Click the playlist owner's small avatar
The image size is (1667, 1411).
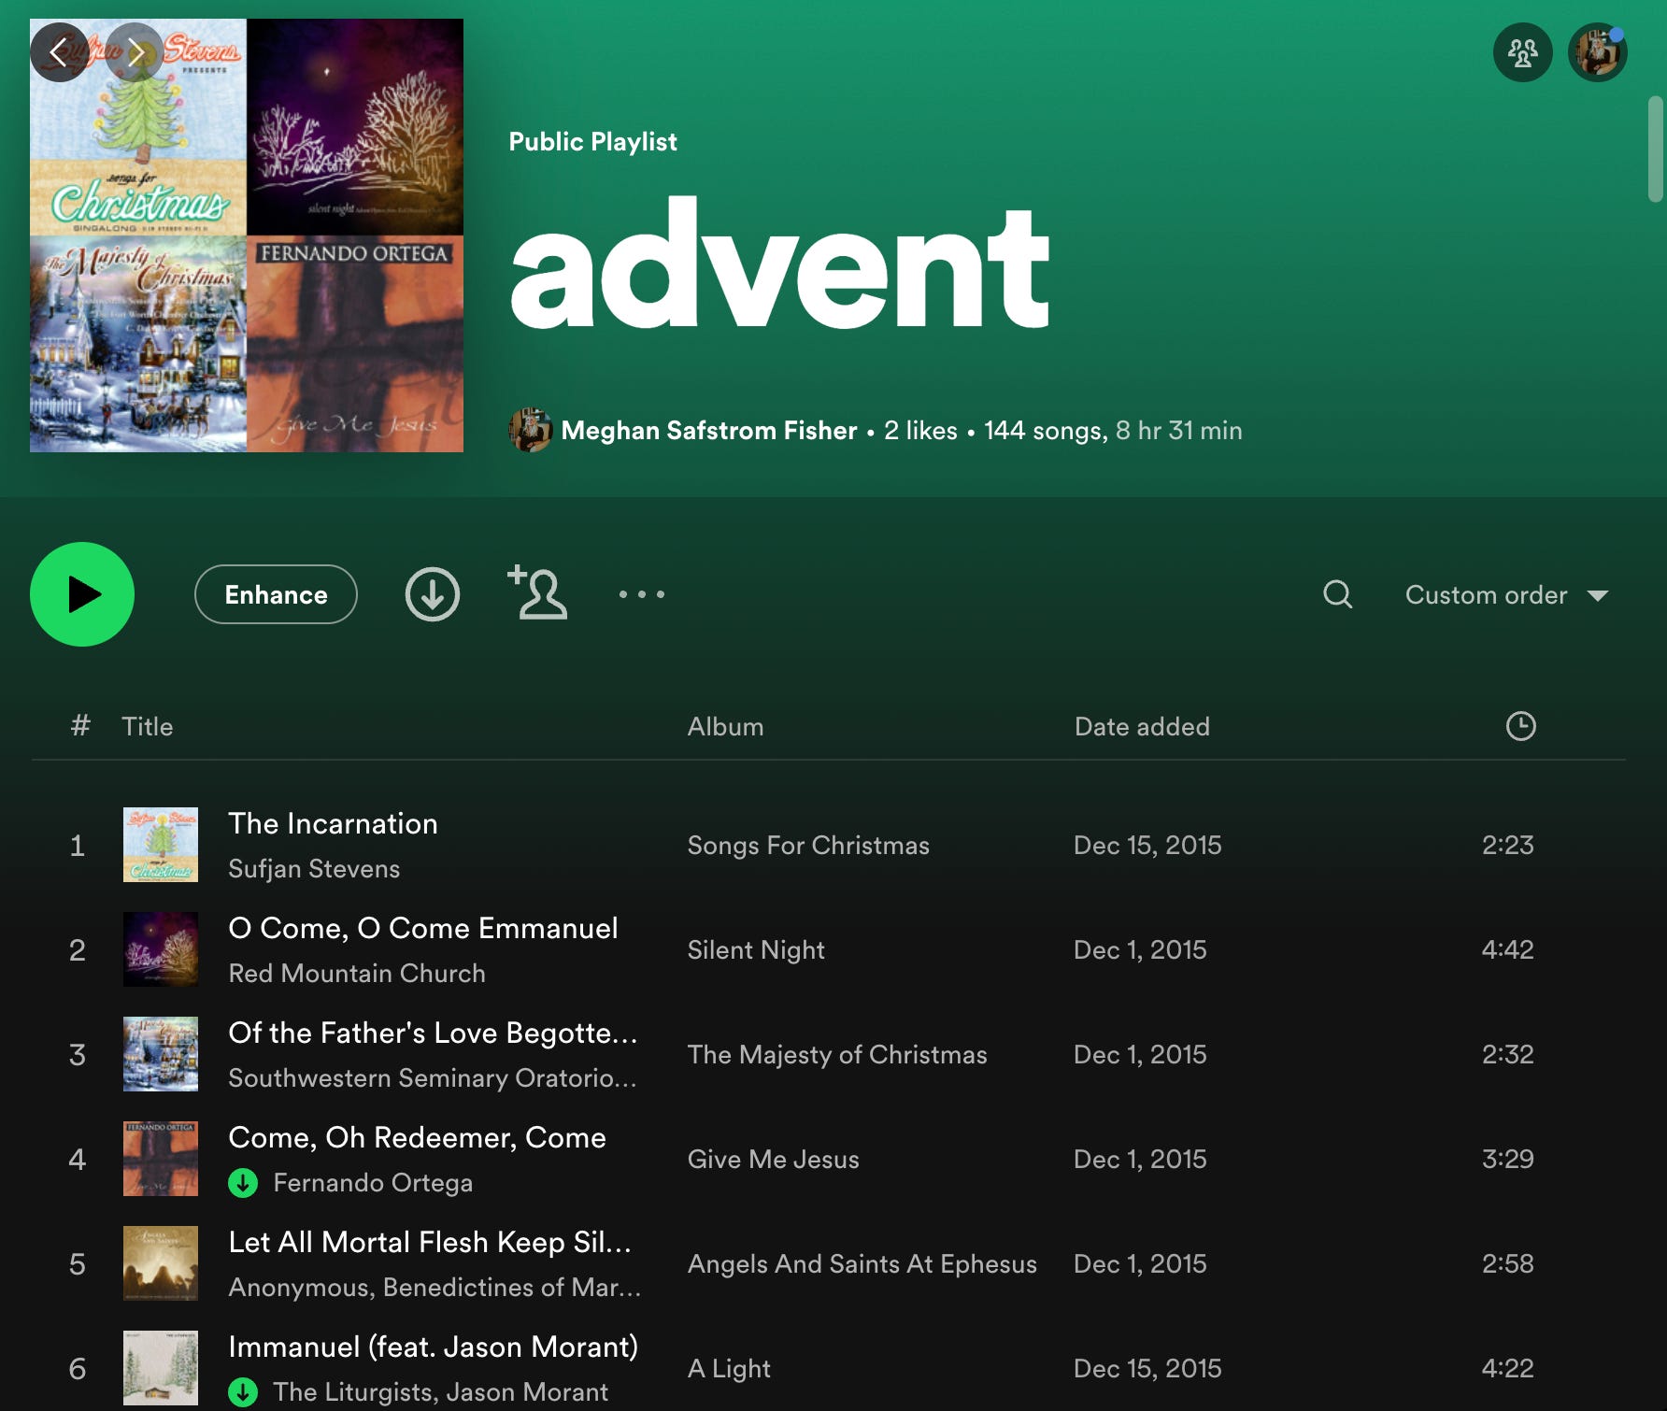531,430
